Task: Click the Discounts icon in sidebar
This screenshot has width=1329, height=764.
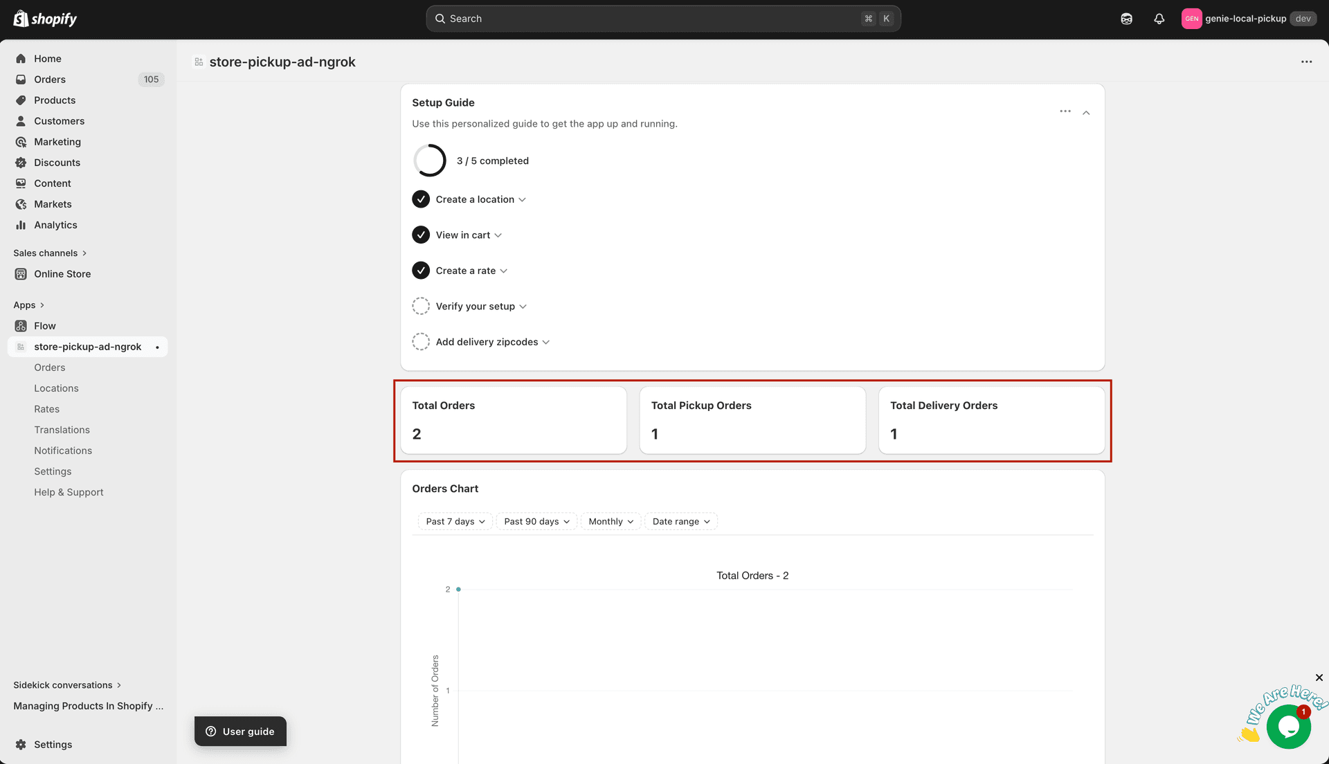Action: tap(21, 163)
